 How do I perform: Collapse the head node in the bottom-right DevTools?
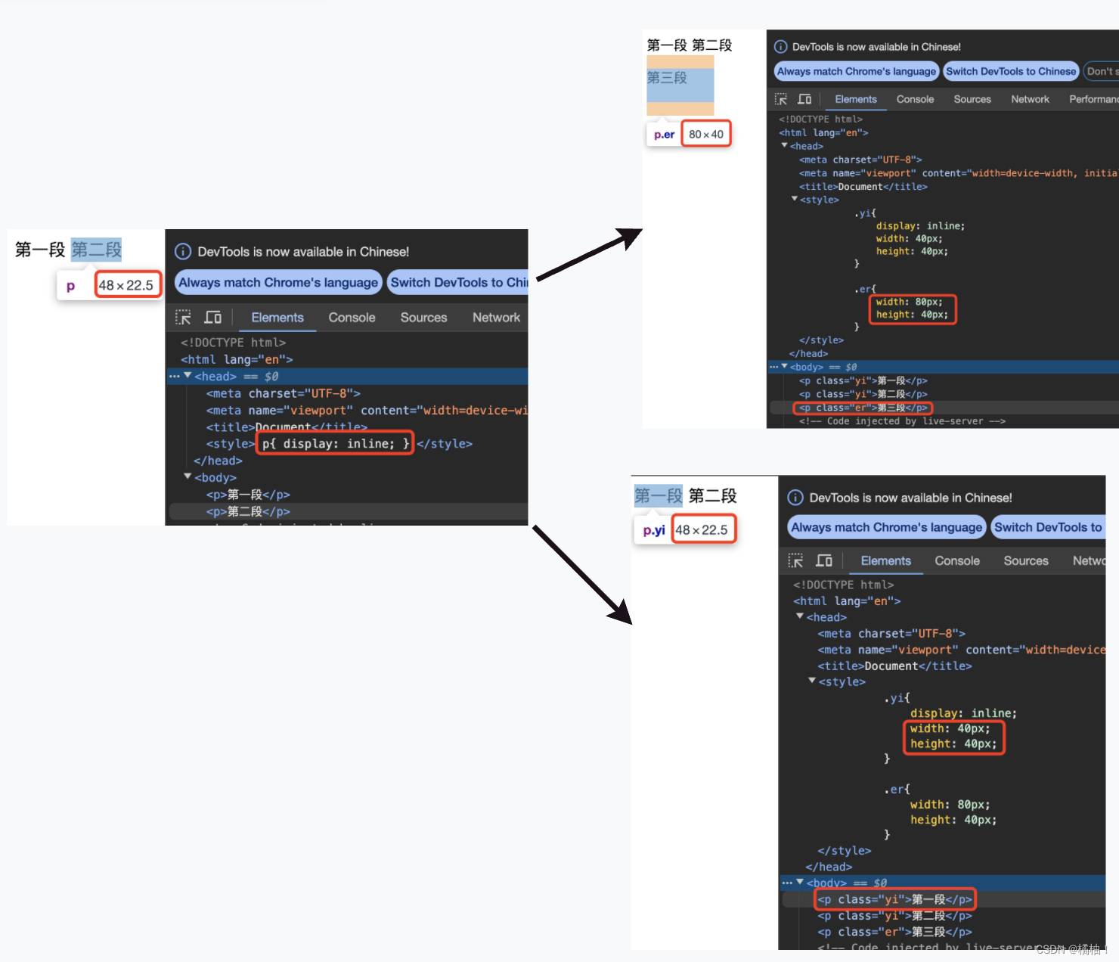(x=800, y=616)
